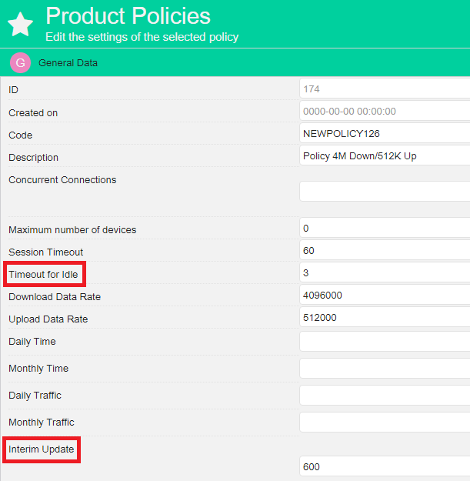Click the Daily Traffic input box
470x481 pixels.
tap(385, 396)
